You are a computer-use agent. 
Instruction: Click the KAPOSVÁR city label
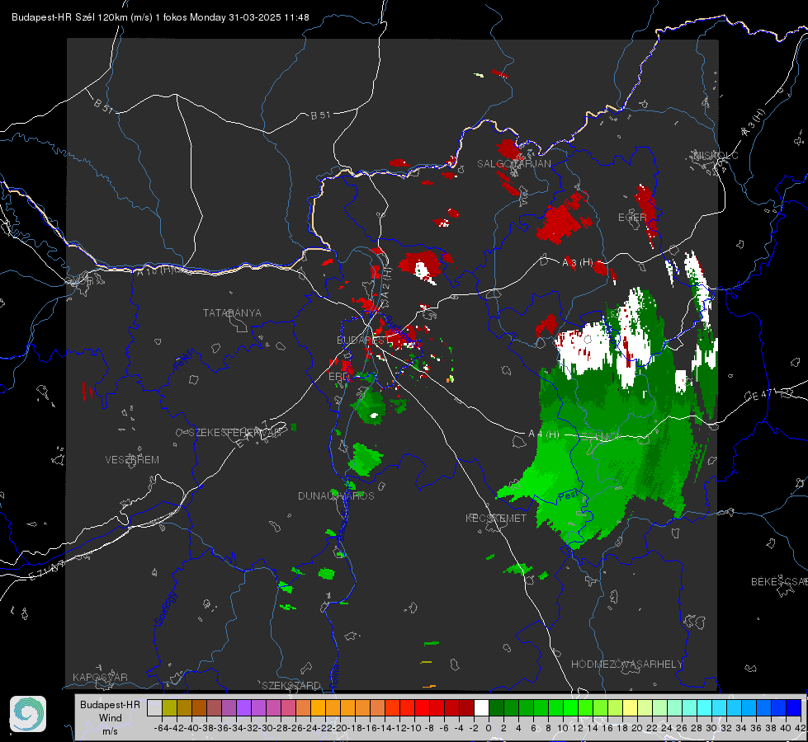click(x=100, y=677)
